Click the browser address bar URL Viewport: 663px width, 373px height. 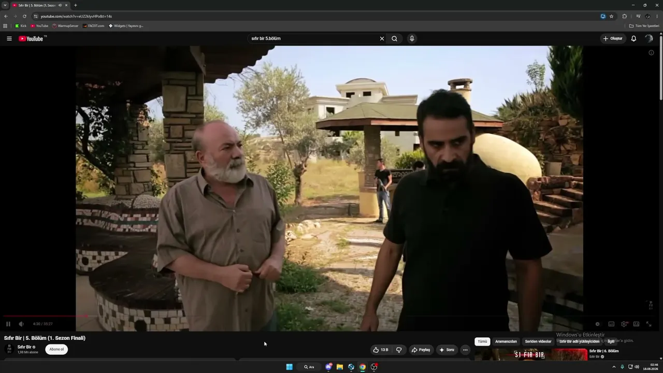point(76,16)
